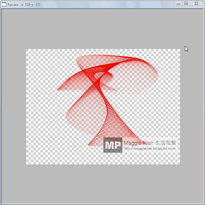The width and height of the screenshot is (205, 205).
Task: Click the title text showing x: 528 y: -10
Action: [30, 5]
